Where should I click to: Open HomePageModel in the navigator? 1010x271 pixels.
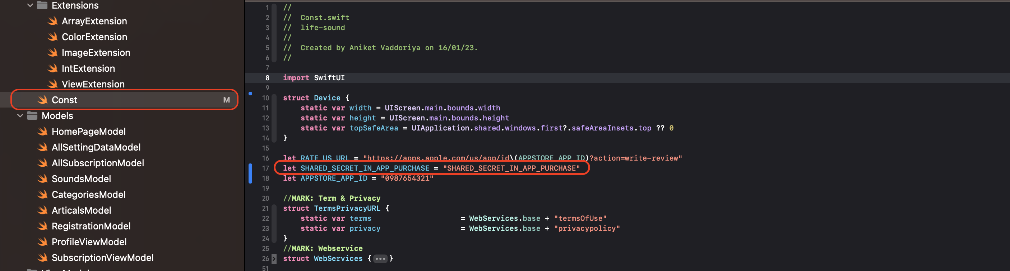[89, 132]
